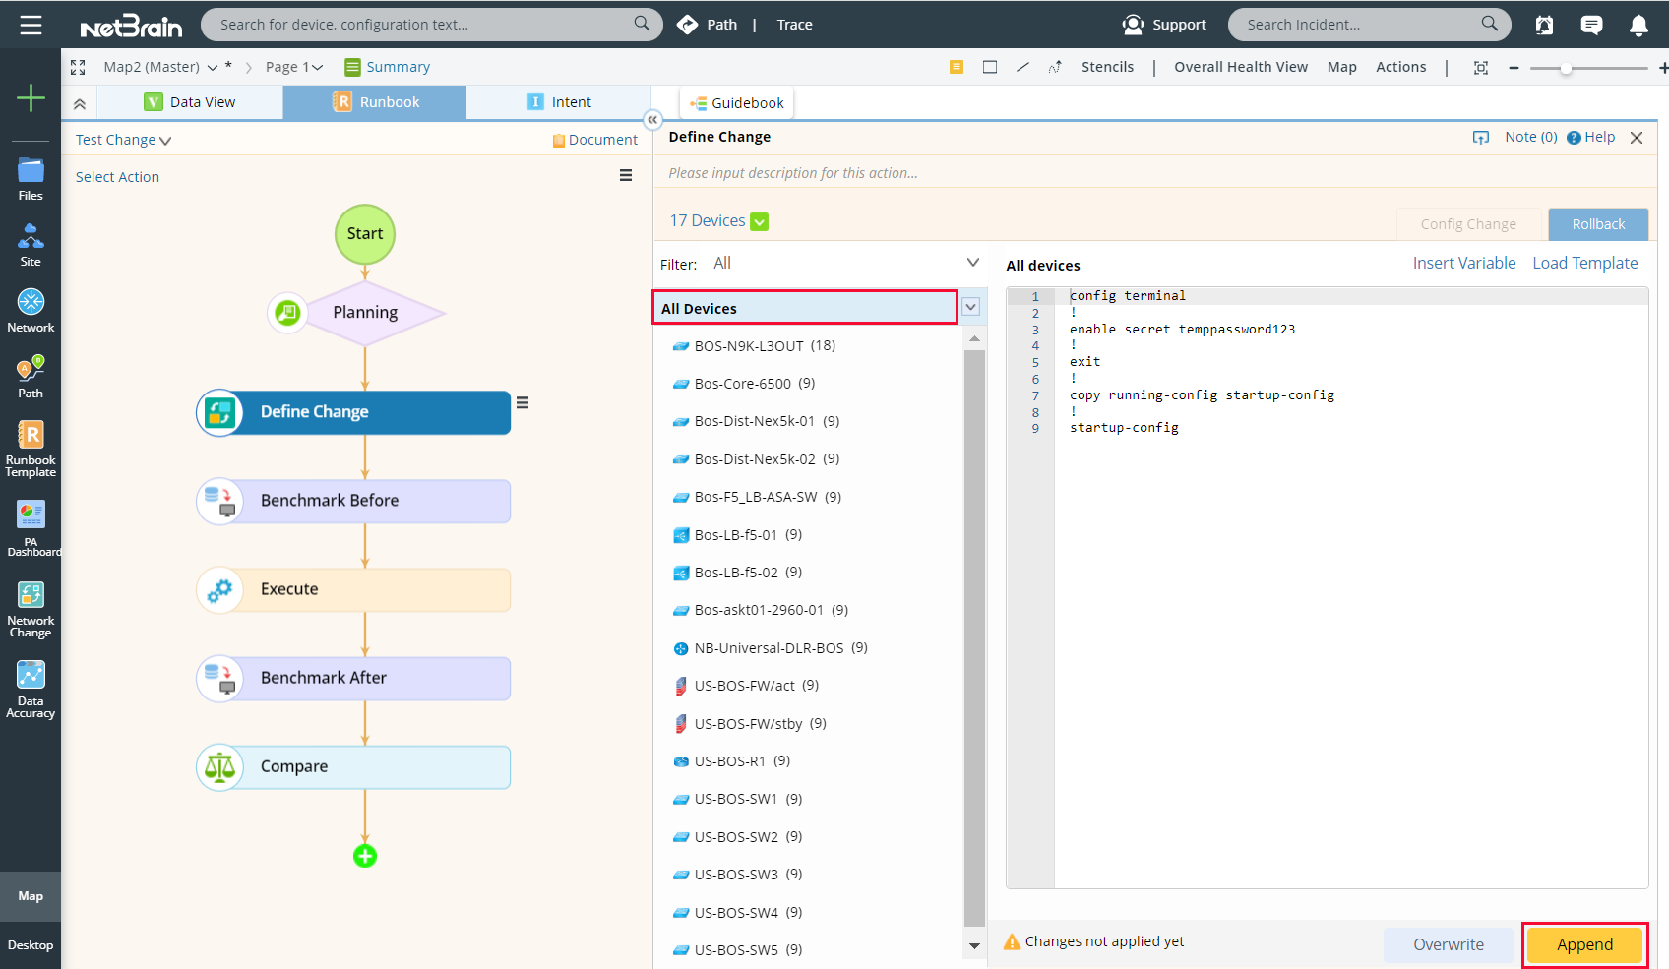This screenshot has width=1669, height=969.
Task: Toggle the Config Change mode
Action: coord(1467,224)
